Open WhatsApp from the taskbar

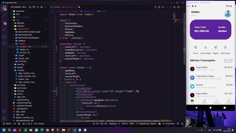37,130
